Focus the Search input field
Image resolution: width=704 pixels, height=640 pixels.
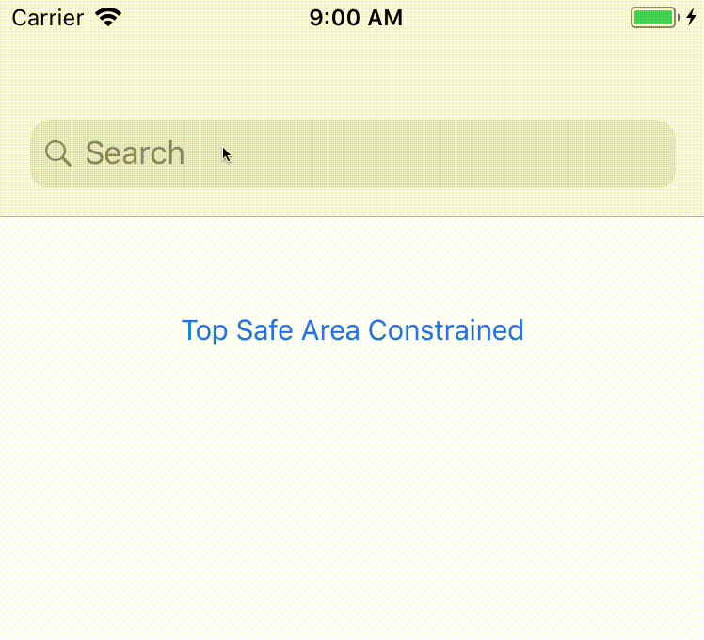tap(376, 153)
